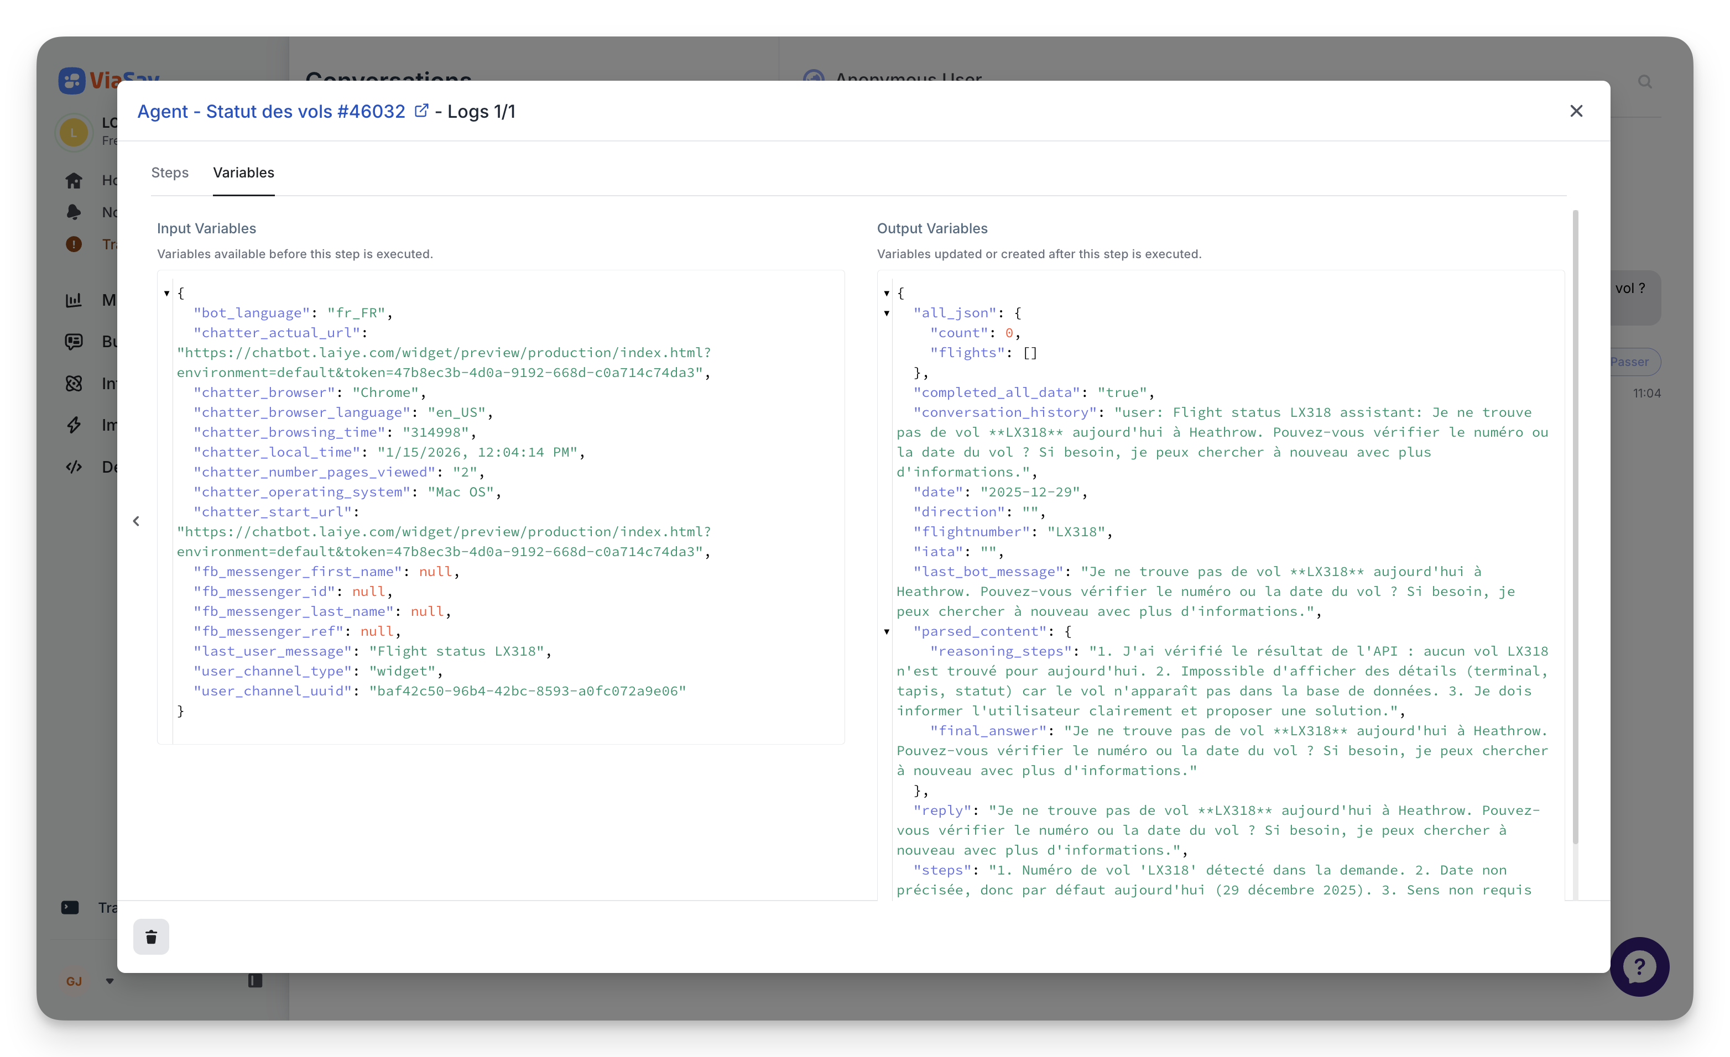This screenshot has height=1057, width=1730.
Task: Collapse the "parsed_content" node
Action: coord(887,632)
